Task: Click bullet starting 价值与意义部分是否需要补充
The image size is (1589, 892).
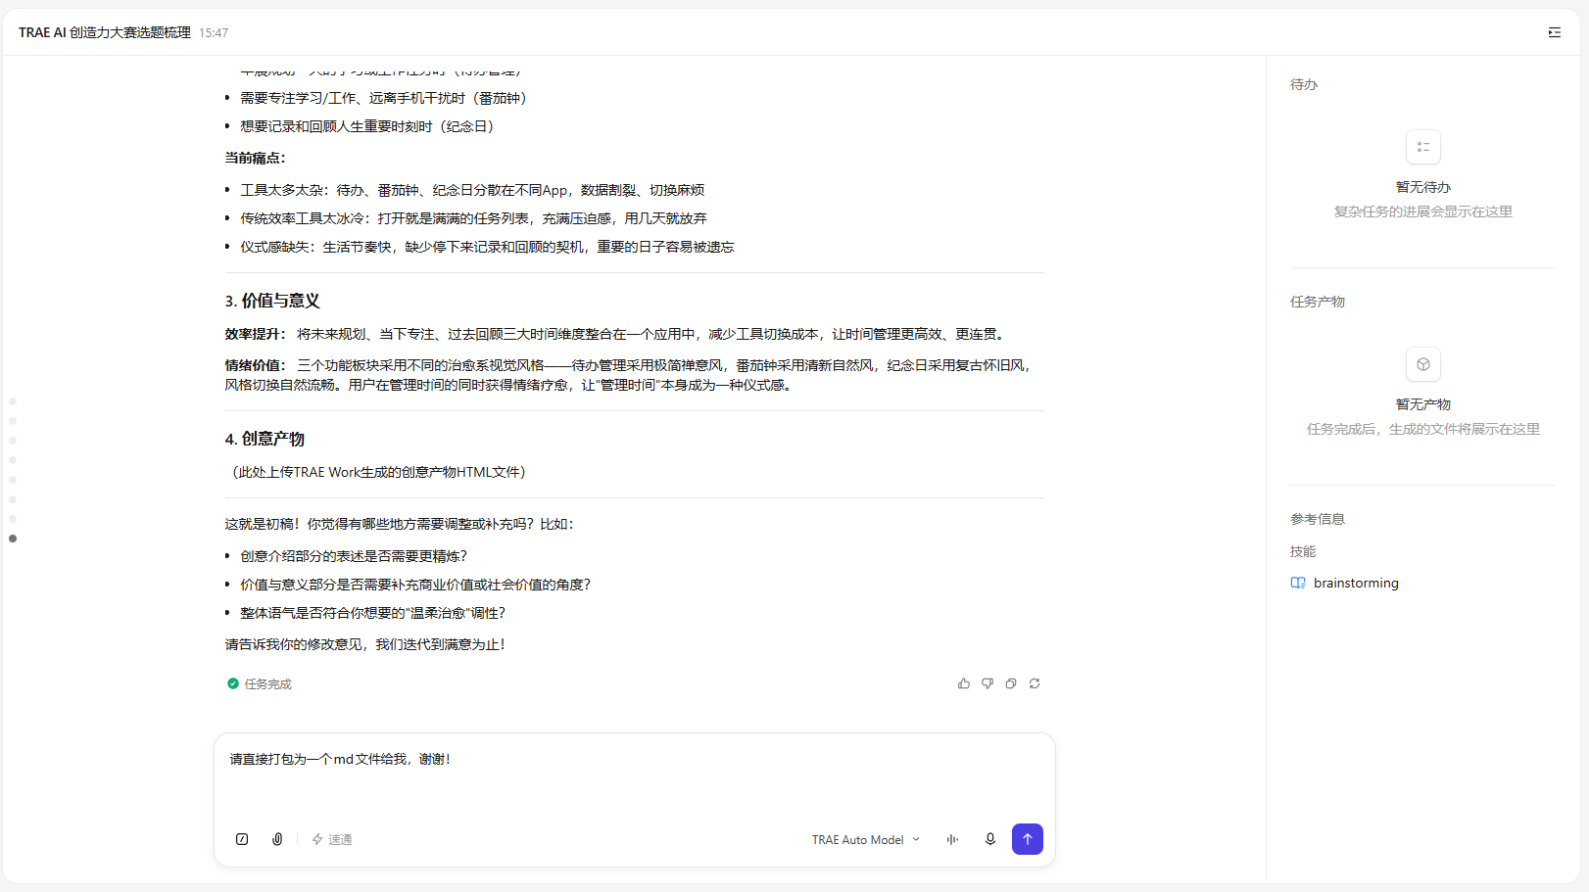Action: (415, 585)
